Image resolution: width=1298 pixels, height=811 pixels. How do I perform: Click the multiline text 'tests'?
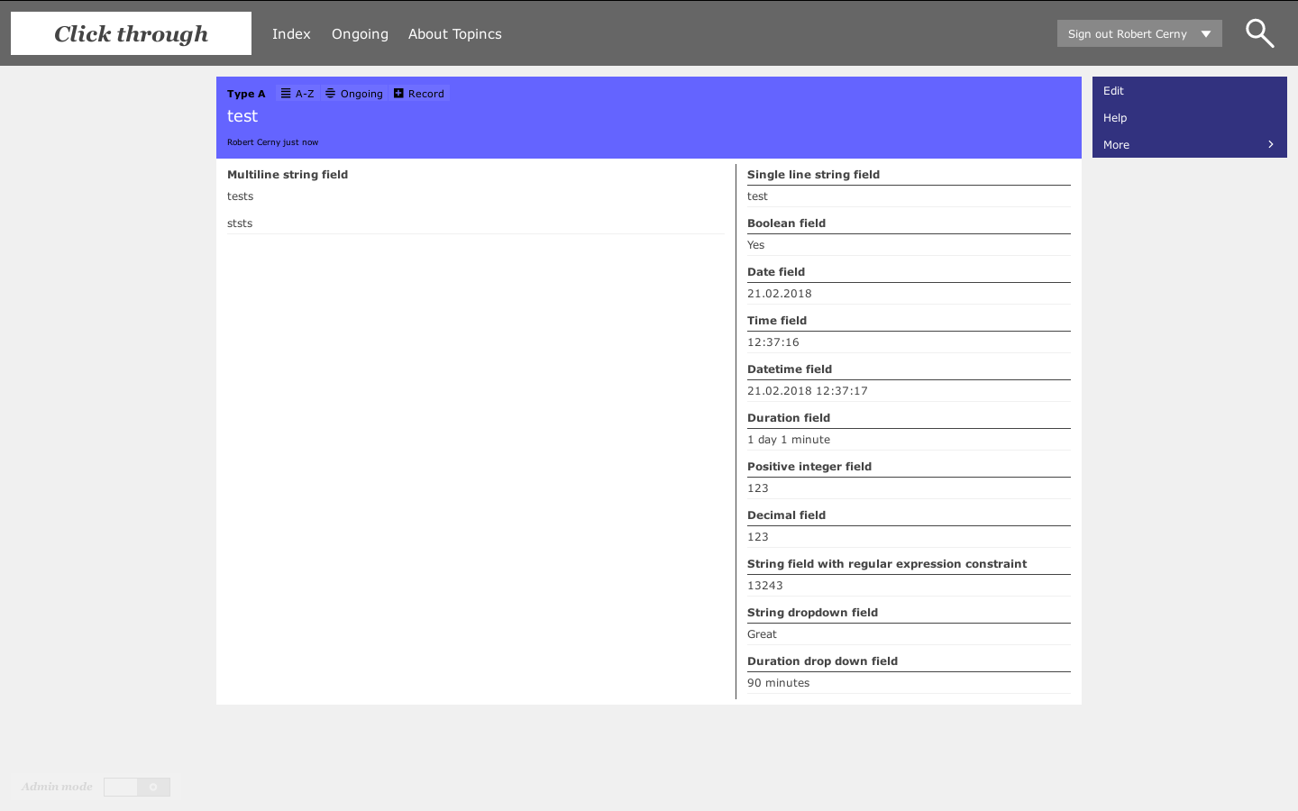[x=240, y=196]
